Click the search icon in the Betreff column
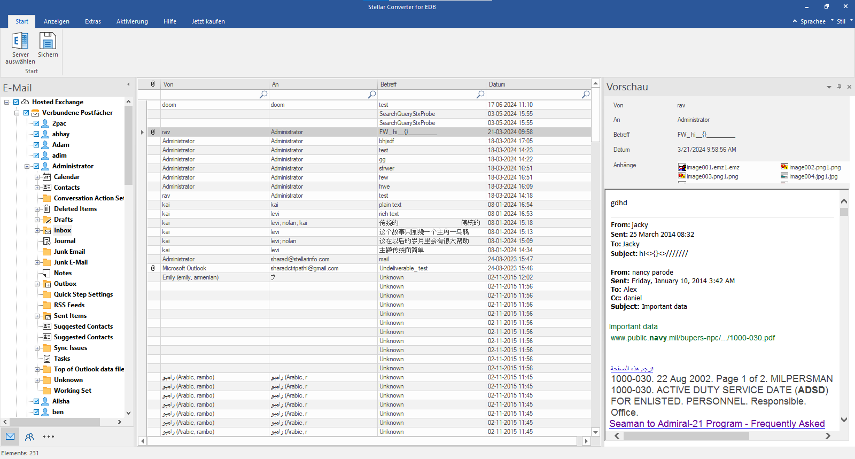 [480, 95]
